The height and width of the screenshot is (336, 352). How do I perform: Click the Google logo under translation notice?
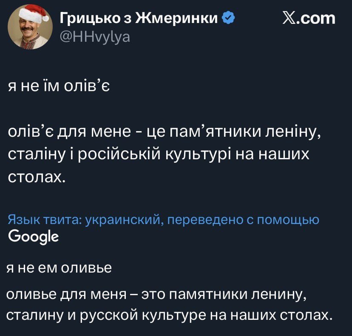click(x=33, y=235)
